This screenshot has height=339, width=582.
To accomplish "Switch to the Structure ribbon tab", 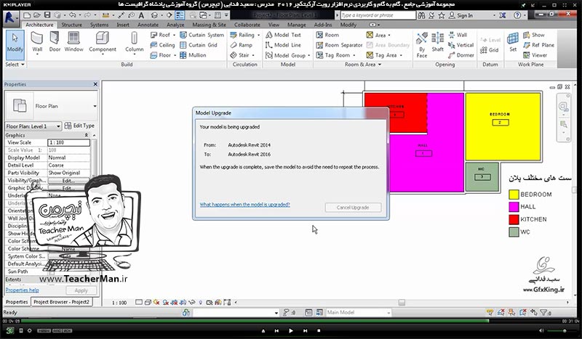I will (x=71, y=25).
